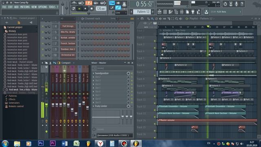Expand the Current project folder in browser
This screenshot has width=261, height=147.
(x=15, y=27)
